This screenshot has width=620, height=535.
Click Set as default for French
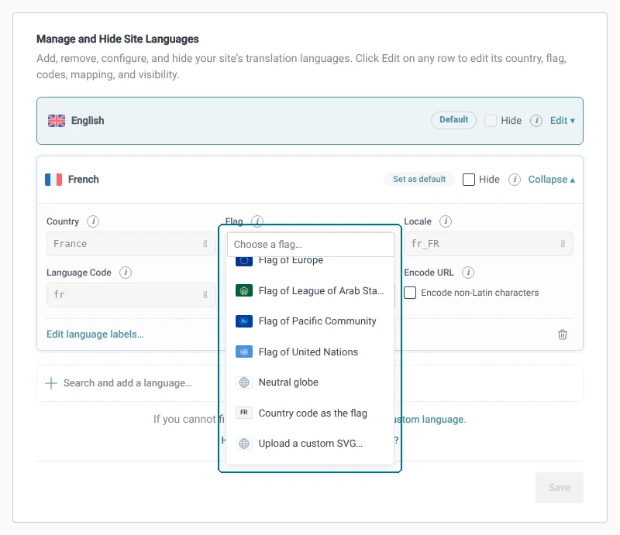(x=419, y=179)
